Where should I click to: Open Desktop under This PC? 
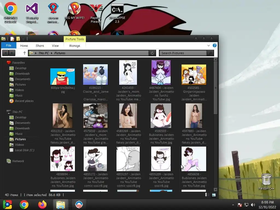coord(21,117)
